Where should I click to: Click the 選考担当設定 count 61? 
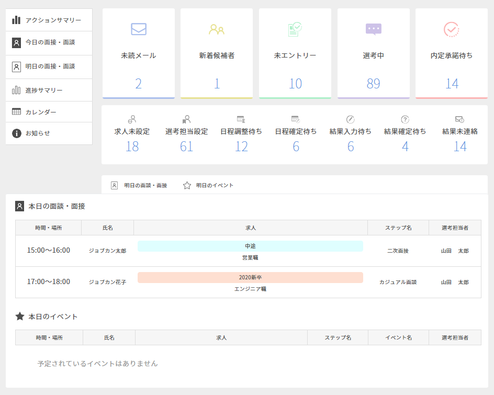click(187, 146)
